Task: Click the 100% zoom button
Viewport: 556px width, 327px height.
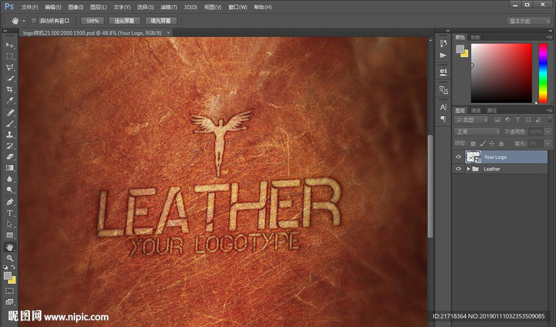Action: pyautogui.click(x=92, y=21)
